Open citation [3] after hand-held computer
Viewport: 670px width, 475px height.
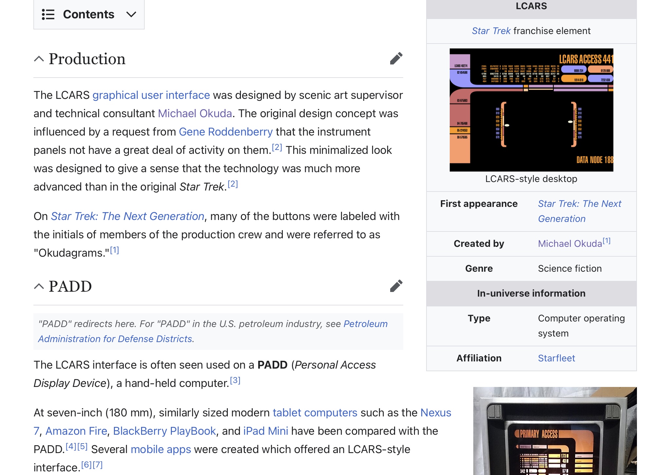[235, 380]
